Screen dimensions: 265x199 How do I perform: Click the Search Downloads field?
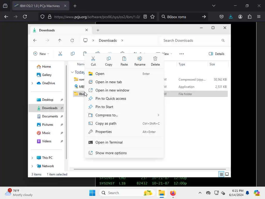coord(193,41)
